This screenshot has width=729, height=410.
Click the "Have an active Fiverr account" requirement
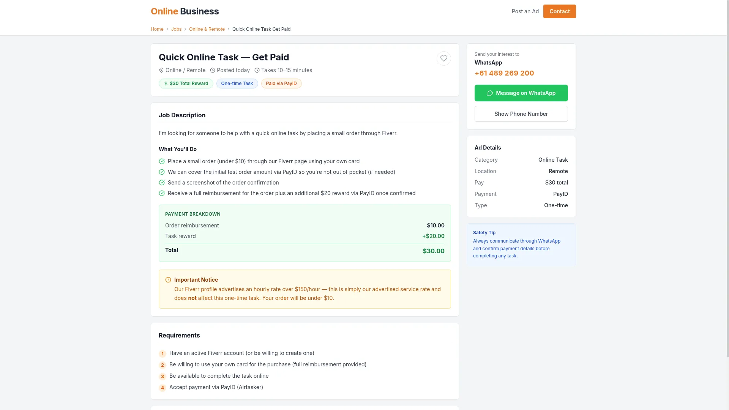[242, 353]
